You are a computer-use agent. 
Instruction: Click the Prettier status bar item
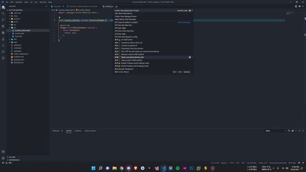[292, 163]
